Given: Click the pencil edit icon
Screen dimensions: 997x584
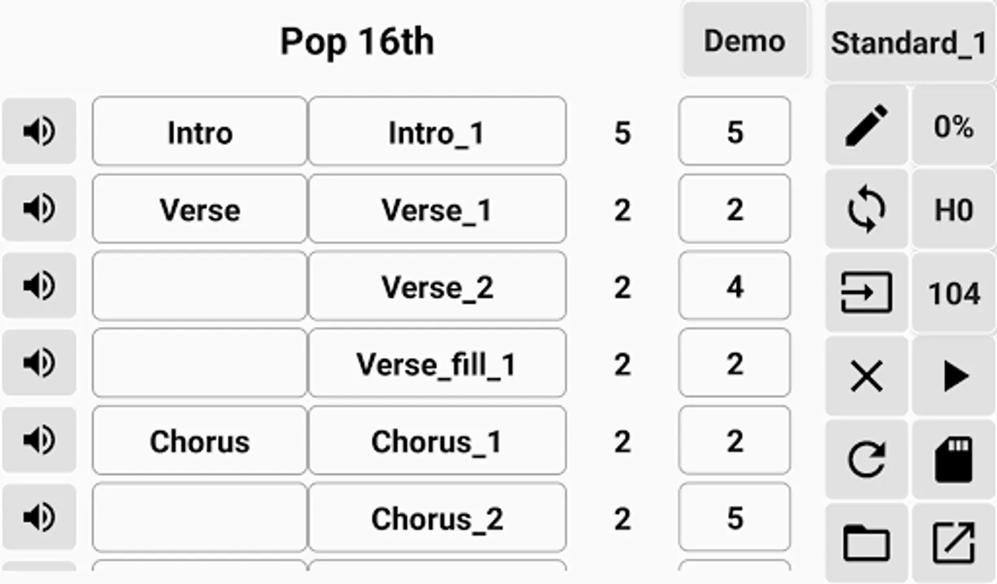Looking at the screenshot, I should [867, 125].
